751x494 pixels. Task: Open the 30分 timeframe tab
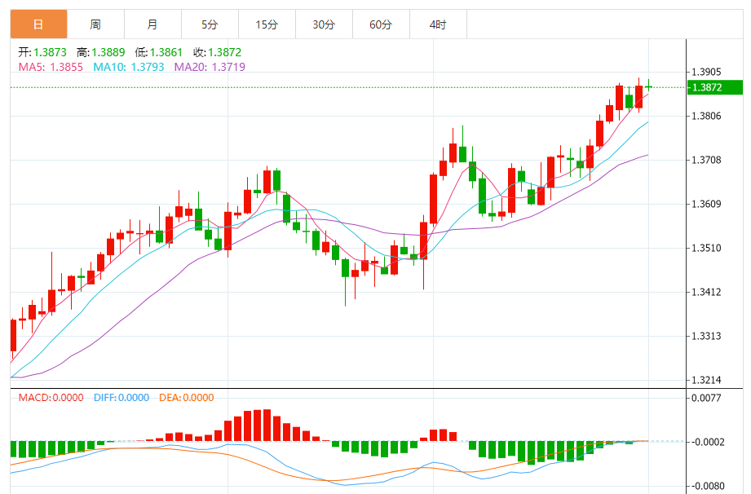tap(324, 24)
